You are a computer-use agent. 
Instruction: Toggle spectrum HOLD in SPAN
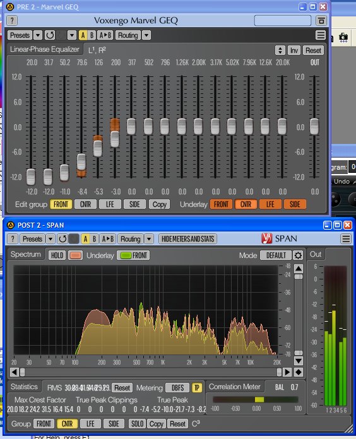pos(57,255)
